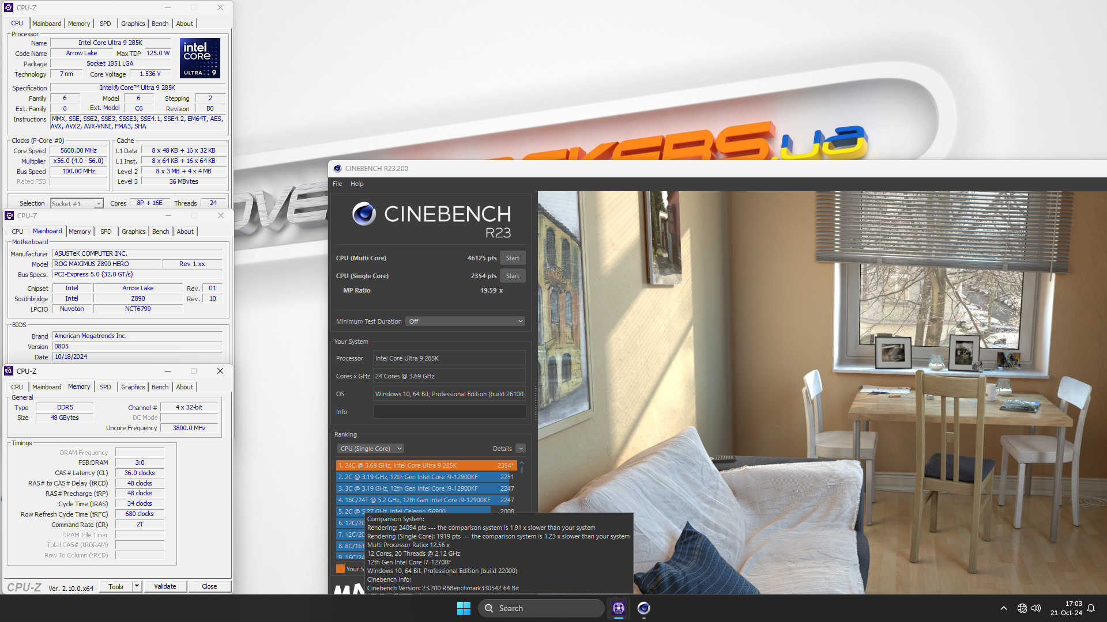Start CPU Single Core benchmark

513,276
